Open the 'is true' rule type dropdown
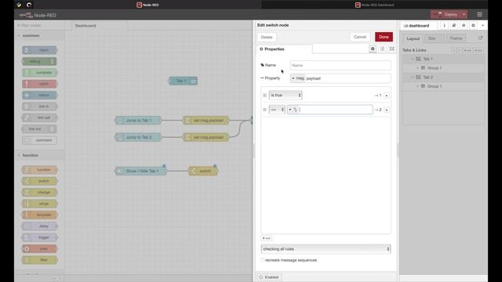The height and width of the screenshot is (282, 502). tap(286, 96)
